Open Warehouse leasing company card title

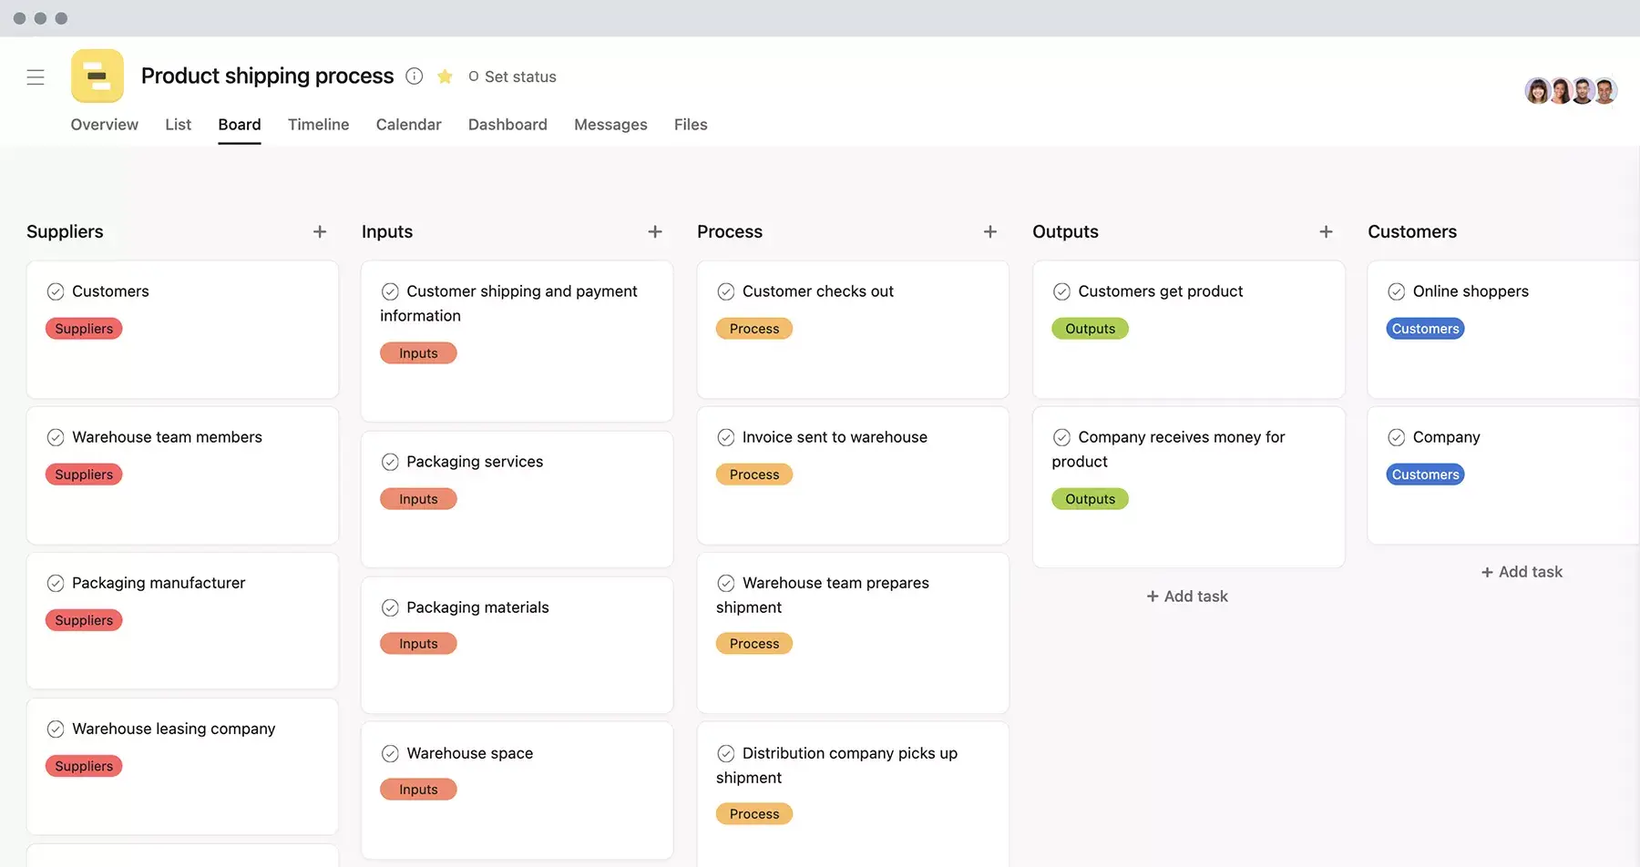coord(173,729)
